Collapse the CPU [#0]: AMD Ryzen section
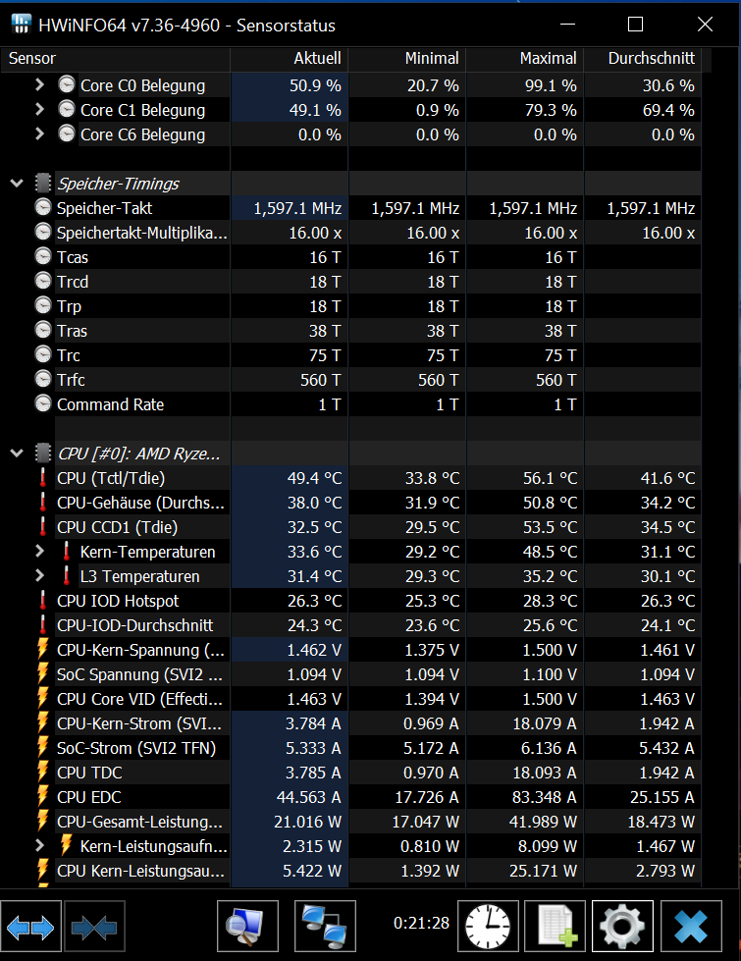The width and height of the screenshot is (741, 961). point(17,454)
